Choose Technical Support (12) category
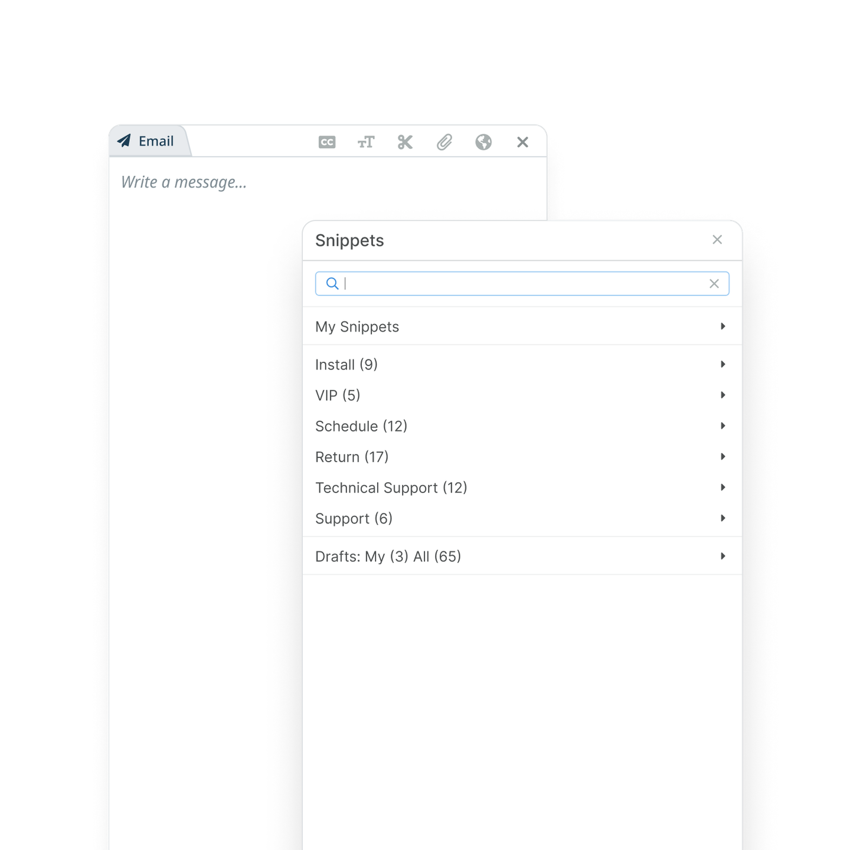Viewport: 850px width, 850px height. point(522,488)
